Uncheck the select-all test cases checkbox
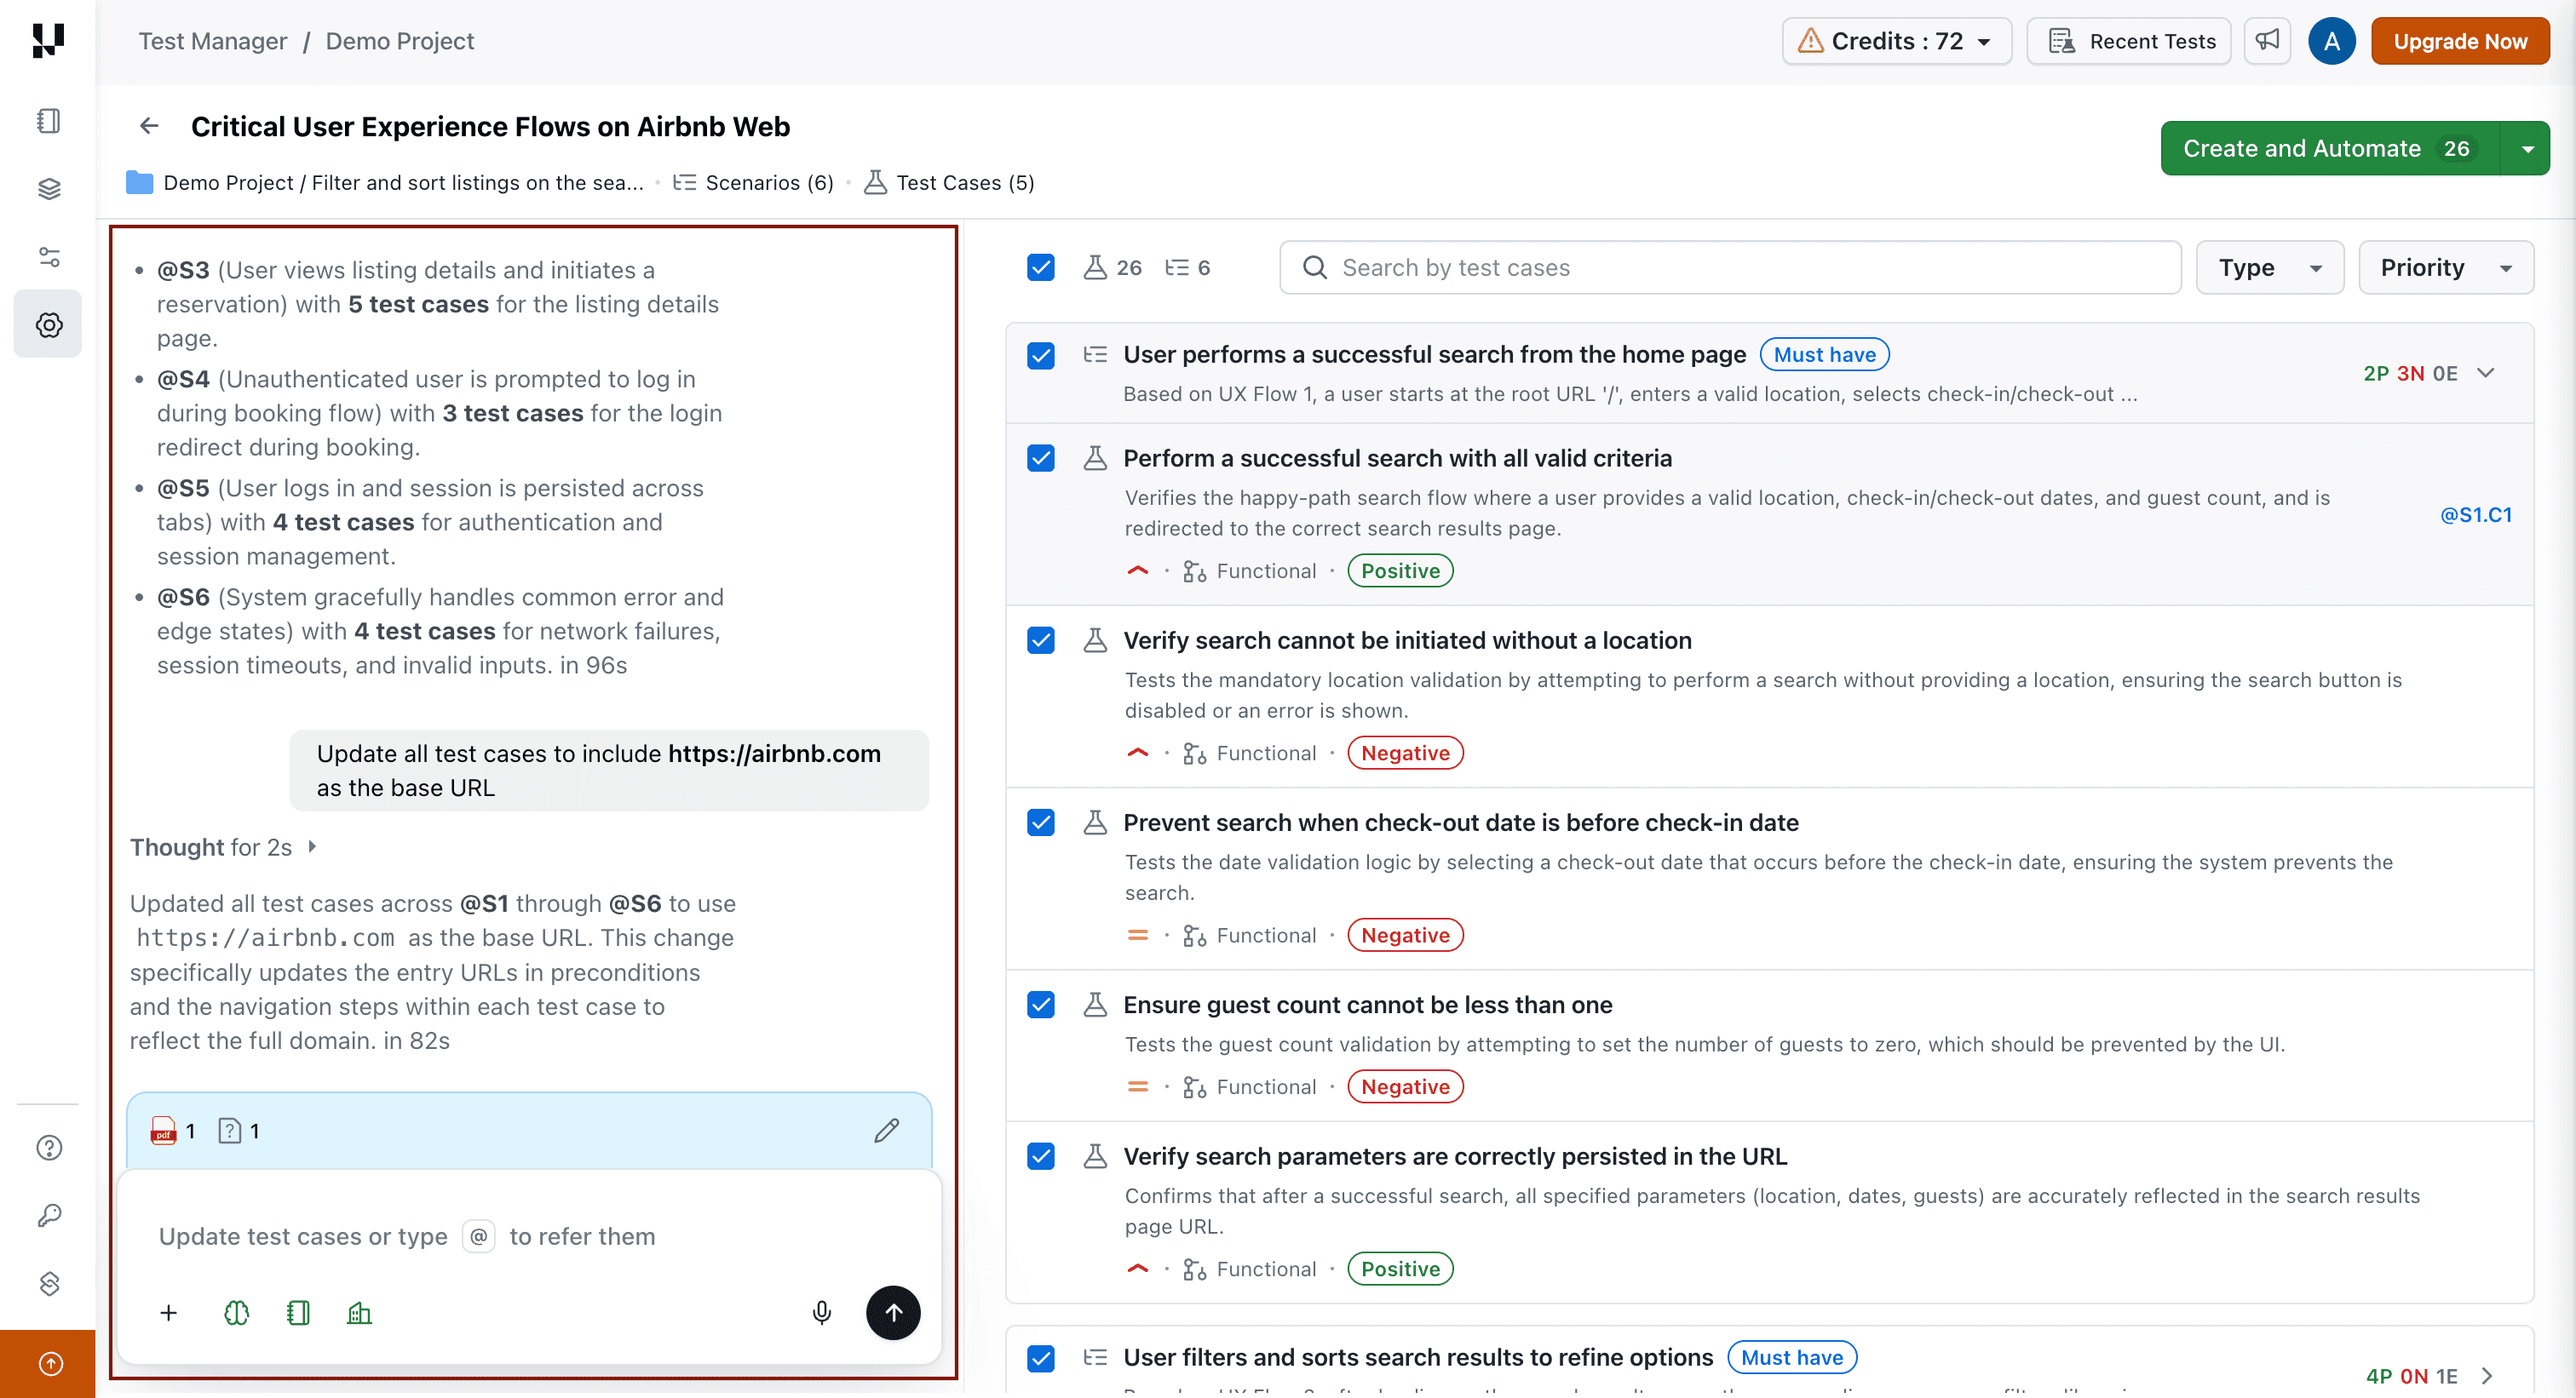The width and height of the screenshot is (2576, 1398). tap(1040, 266)
